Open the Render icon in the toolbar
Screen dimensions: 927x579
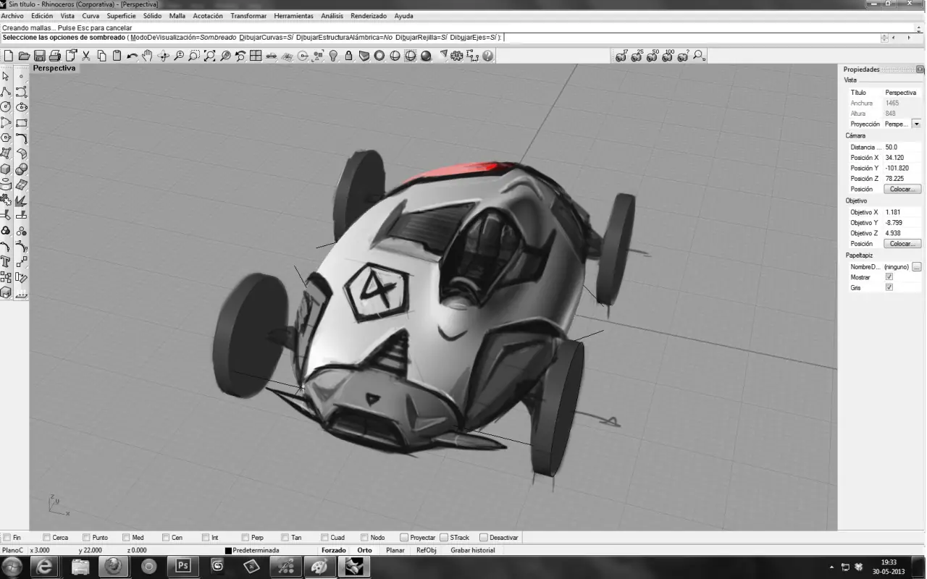427,56
